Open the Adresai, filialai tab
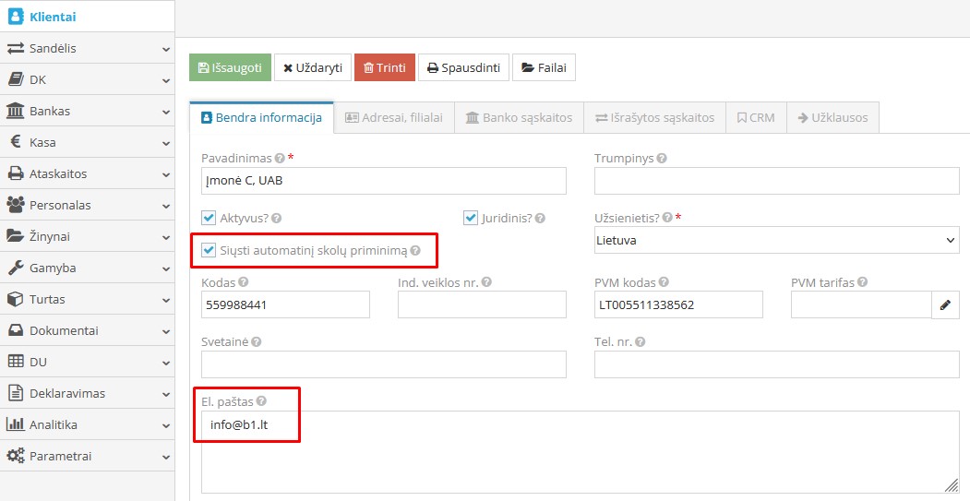The image size is (970, 501). click(394, 118)
